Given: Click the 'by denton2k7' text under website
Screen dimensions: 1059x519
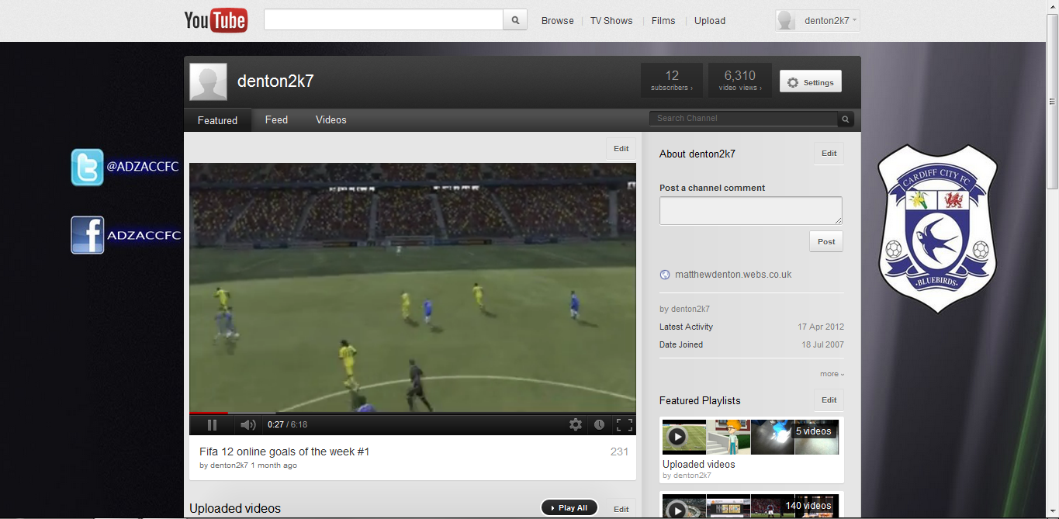Looking at the screenshot, I should point(684,309).
